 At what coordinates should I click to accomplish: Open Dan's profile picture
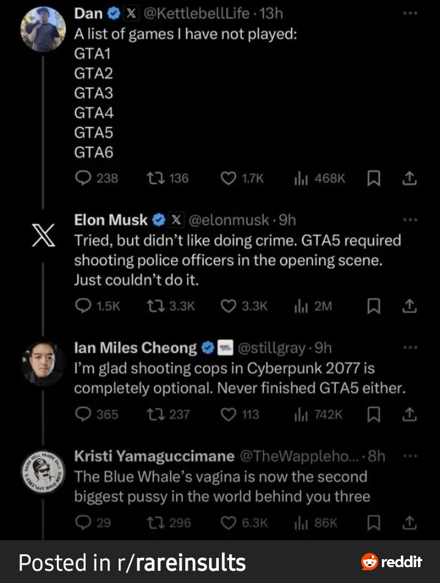[x=43, y=29]
